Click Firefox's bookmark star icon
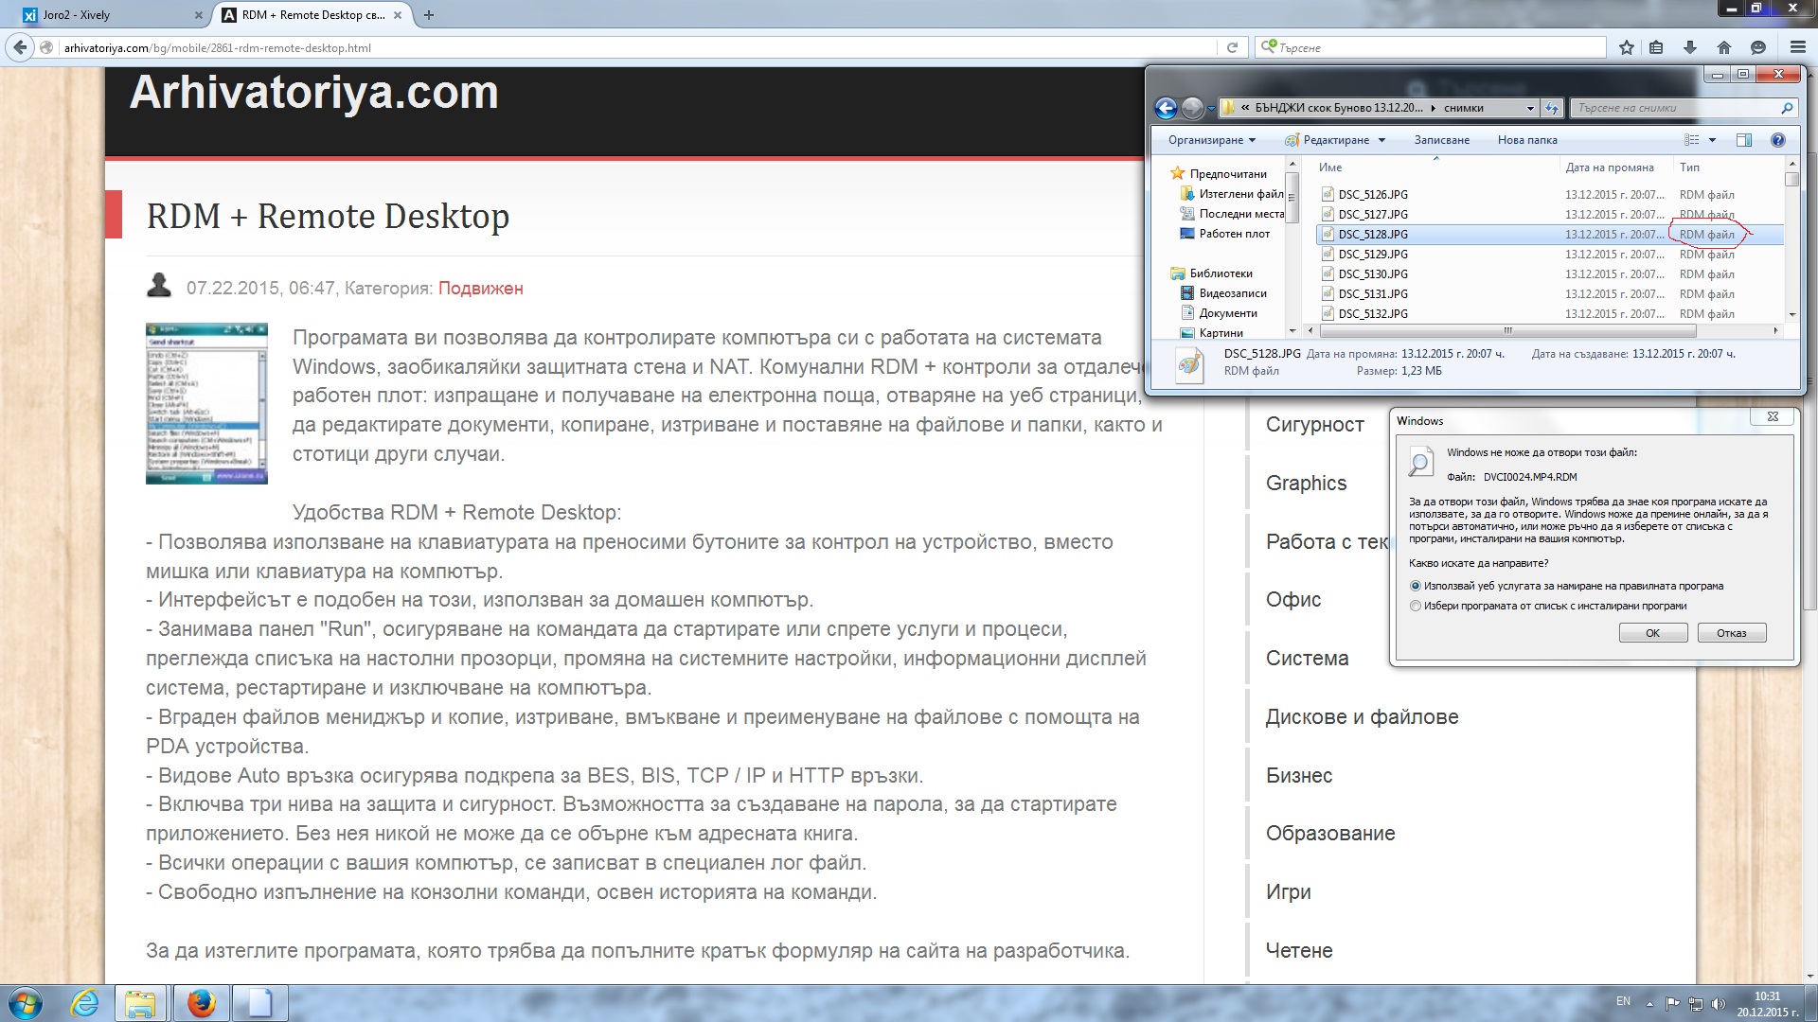Image resolution: width=1818 pixels, height=1022 pixels. (1627, 47)
